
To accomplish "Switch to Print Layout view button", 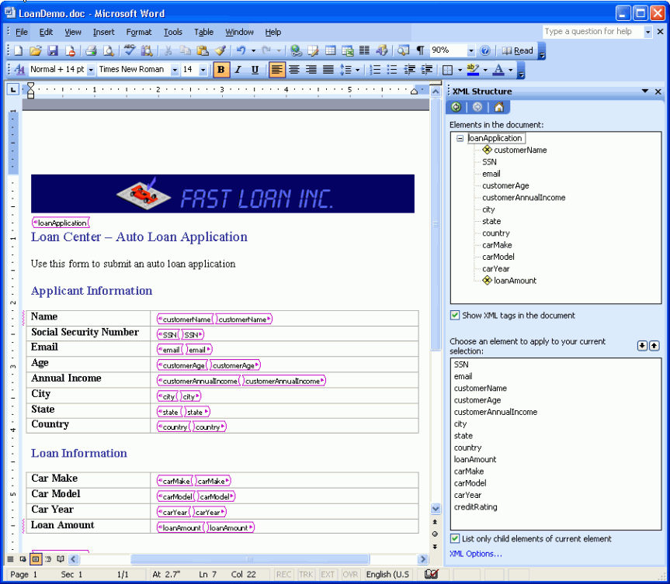I will (x=36, y=559).
